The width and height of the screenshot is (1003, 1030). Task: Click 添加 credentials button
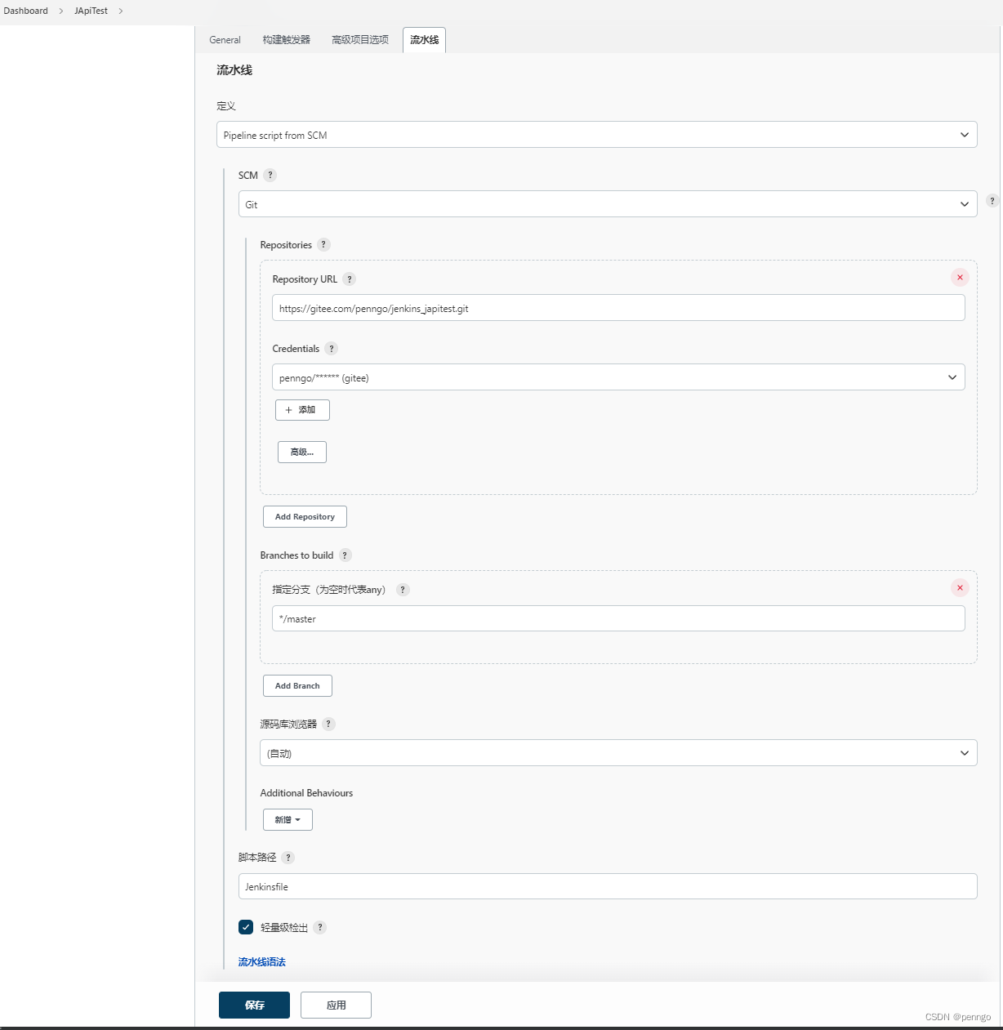tap(302, 410)
